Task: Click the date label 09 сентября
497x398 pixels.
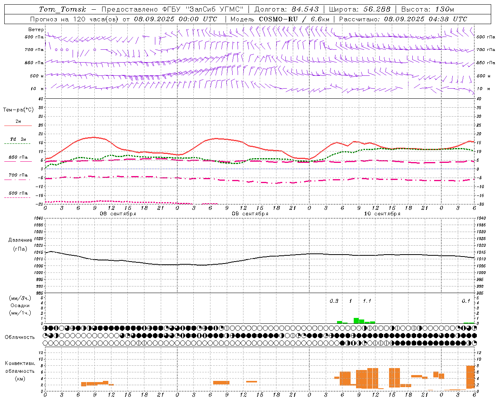Action: click(x=250, y=214)
